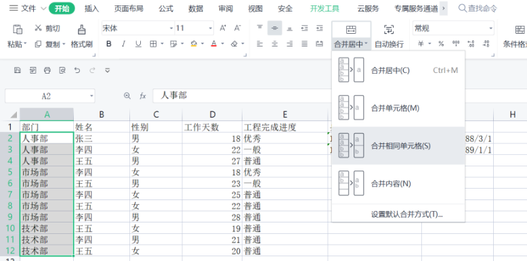Apply yellow fill color bucket
The width and height of the screenshot is (527, 261).
click(194, 43)
